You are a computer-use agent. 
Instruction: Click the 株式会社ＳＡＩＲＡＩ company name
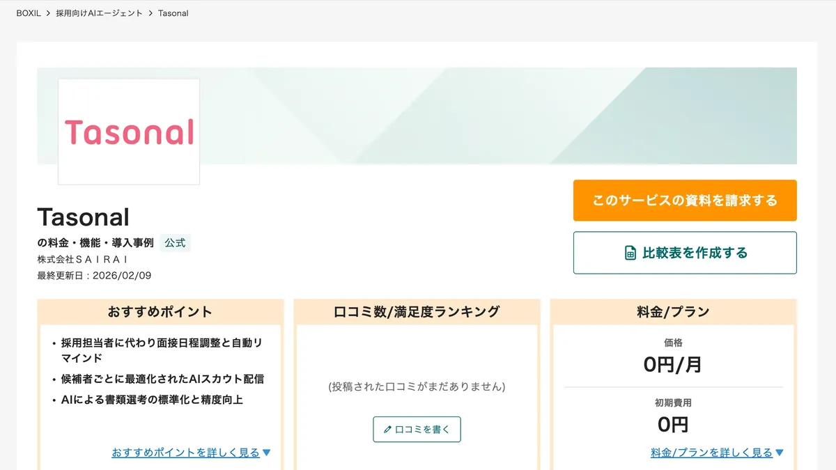point(82,258)
